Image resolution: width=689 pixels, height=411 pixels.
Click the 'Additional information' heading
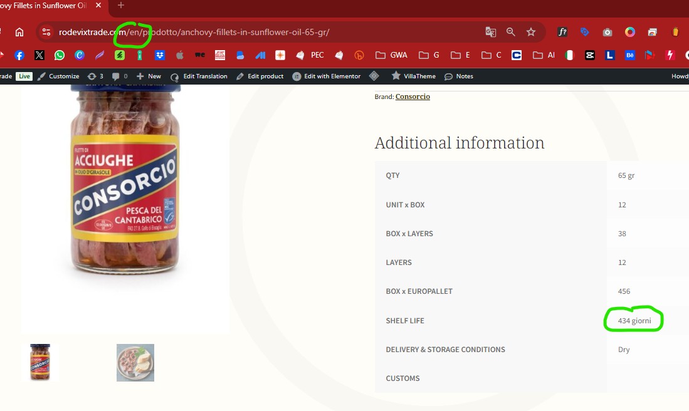pyautogui.click(x=460, y=143)
